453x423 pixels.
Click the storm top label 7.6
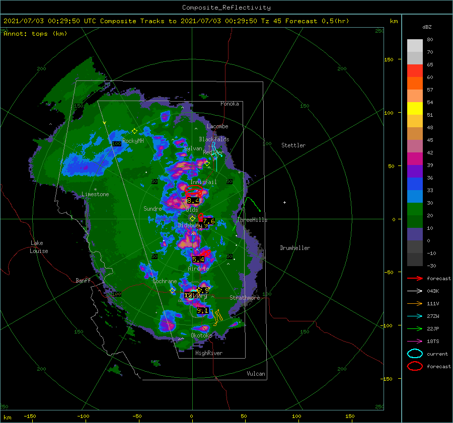coord(208,221)
